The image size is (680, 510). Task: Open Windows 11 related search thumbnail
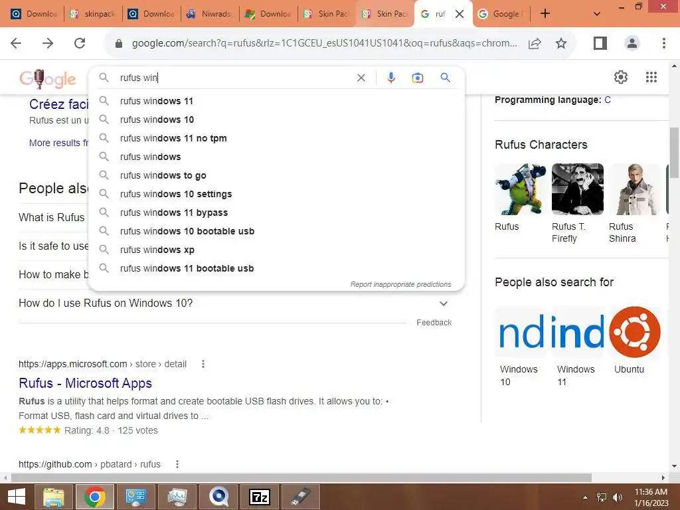pos(578,332)
